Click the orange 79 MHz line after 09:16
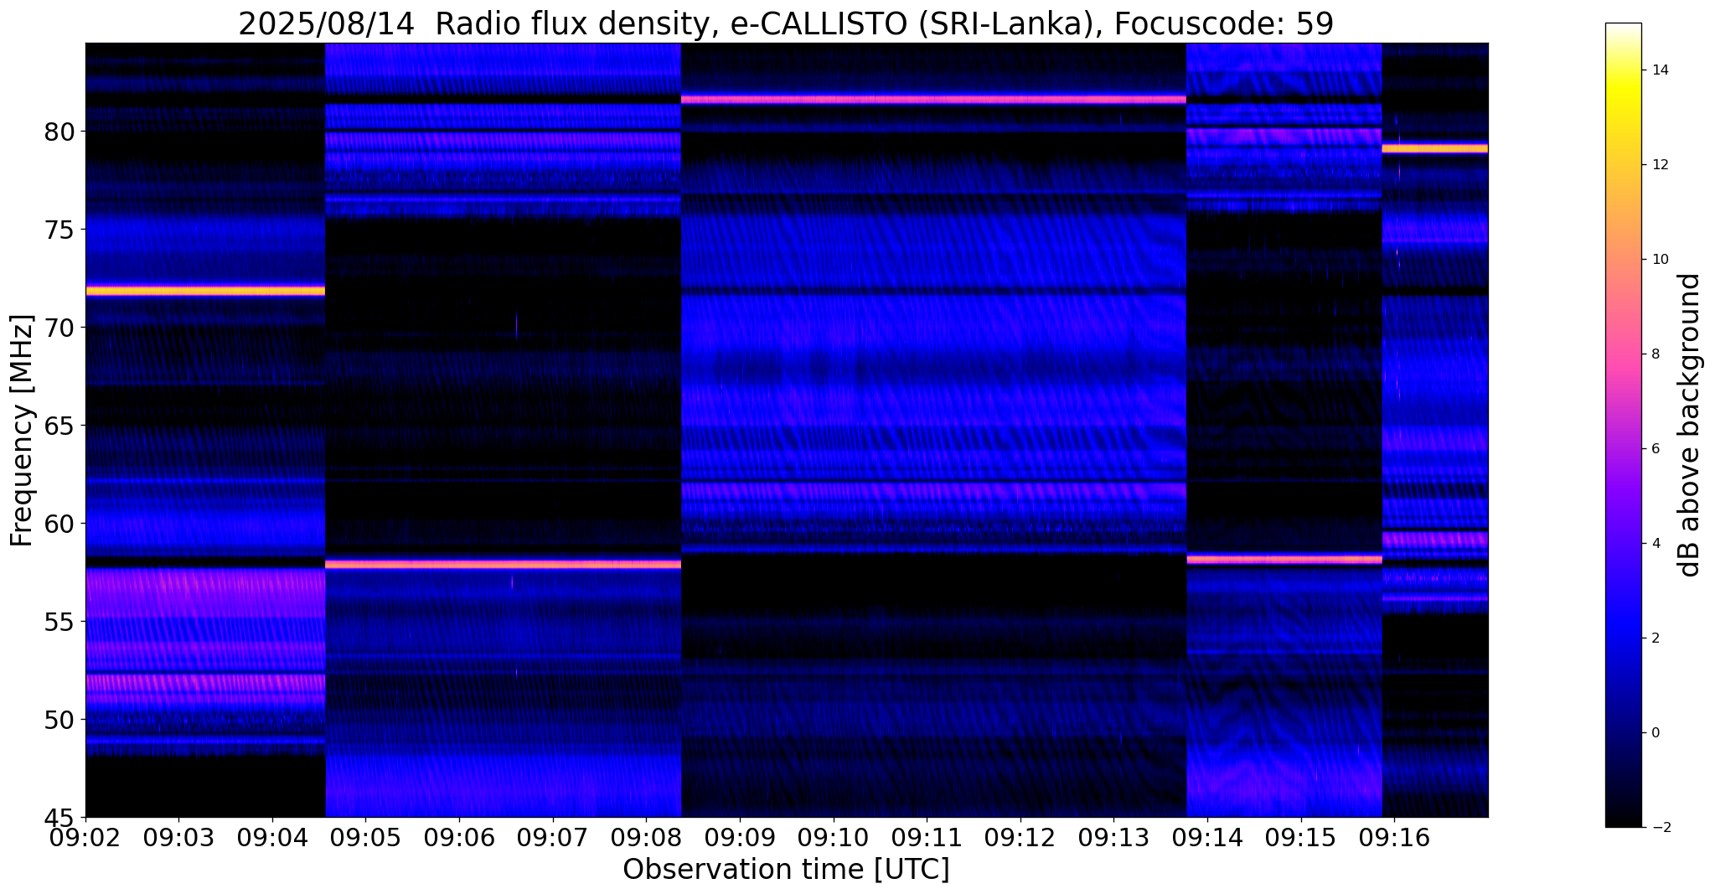 pyautogui.click(x=1435, y=148)
